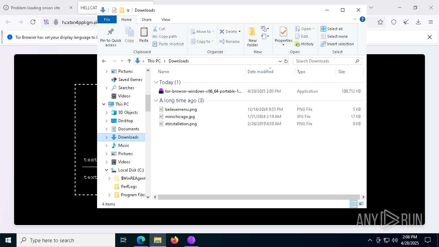
Task: Switch to large icons view layout
Action: (361, 204)
